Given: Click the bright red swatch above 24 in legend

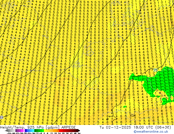Looking at the screenshot, I should tap(60, 130).
